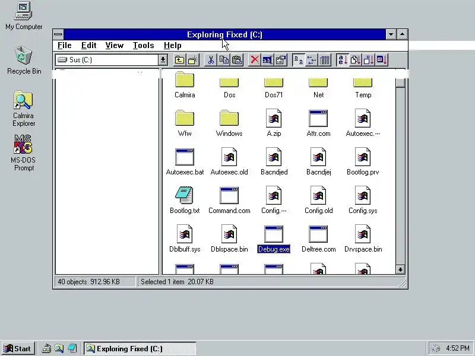This screenshot has width=475, height=356.
Task: Select the Dos folder
Action: (x=229, y=88)
